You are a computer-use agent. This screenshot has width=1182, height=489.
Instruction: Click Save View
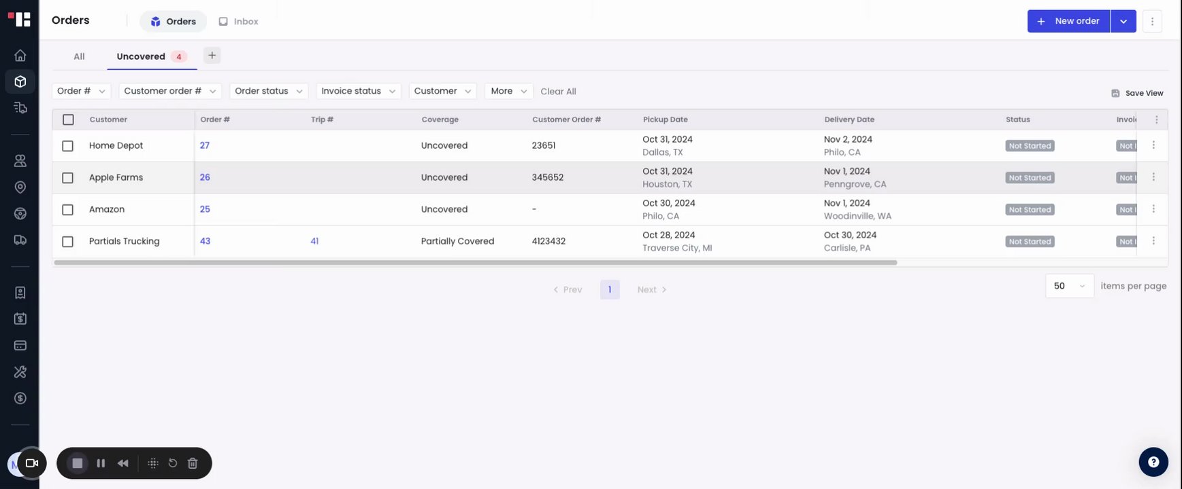point(1137,93)
